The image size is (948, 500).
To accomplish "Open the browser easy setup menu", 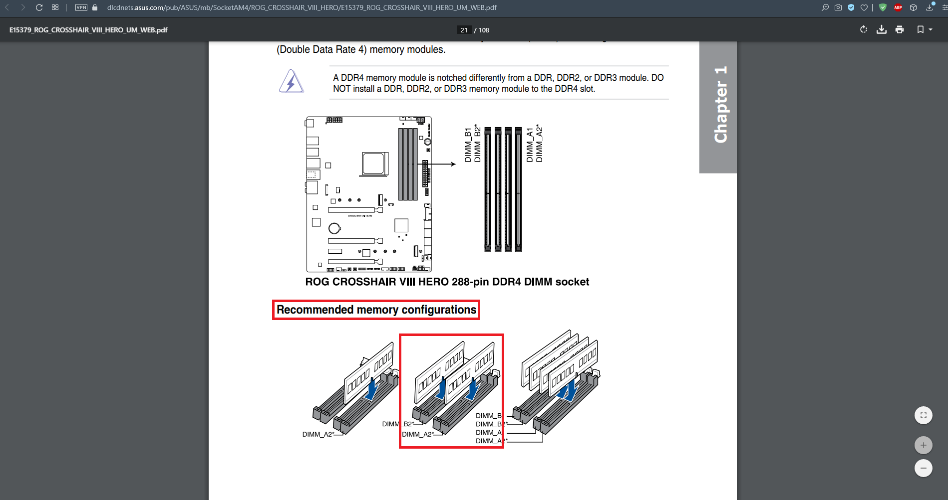I will coord(944,7).
